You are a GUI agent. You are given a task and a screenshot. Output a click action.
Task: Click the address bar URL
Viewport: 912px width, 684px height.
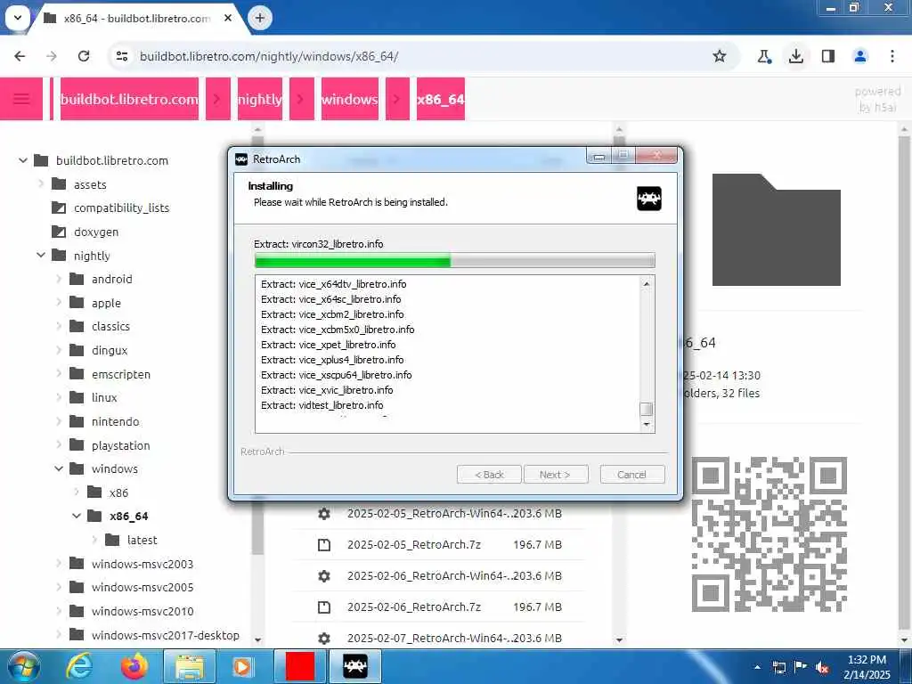coord(269,56)
